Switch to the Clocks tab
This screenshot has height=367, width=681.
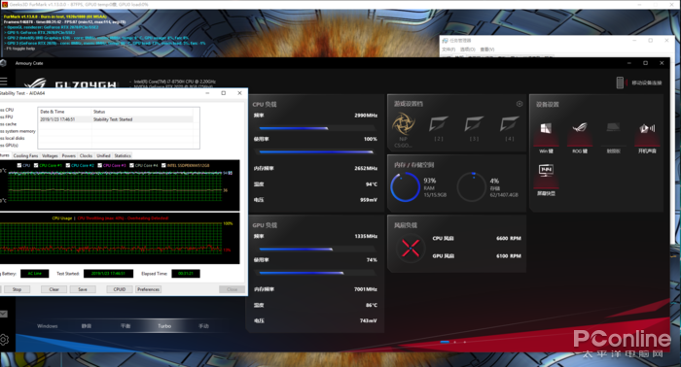coord(86,155)
